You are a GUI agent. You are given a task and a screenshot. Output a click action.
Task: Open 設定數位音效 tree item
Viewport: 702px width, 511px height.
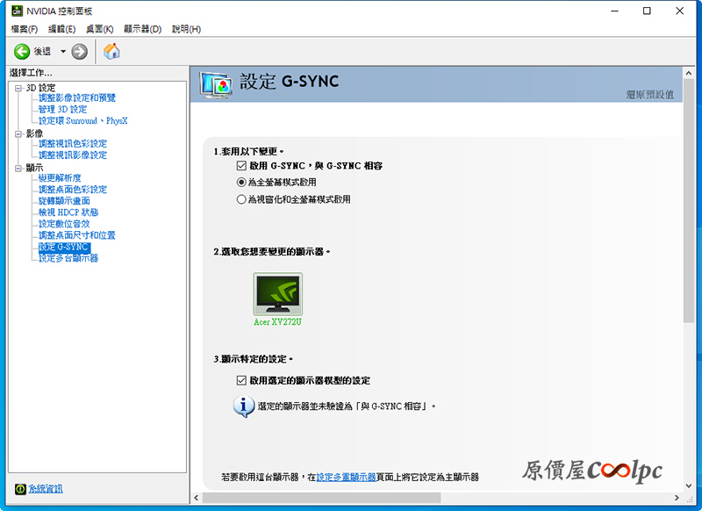pos(64,224)
